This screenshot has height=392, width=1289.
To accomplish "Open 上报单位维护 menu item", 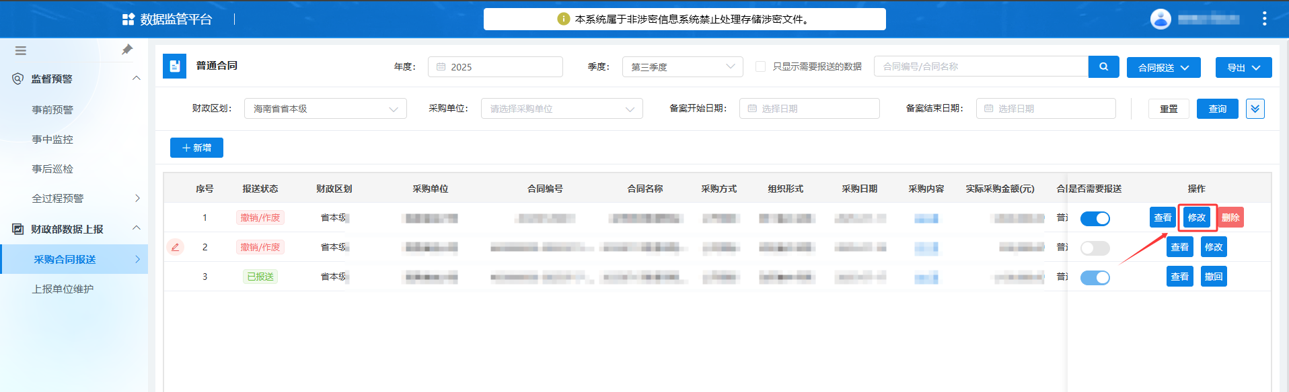I will pyautogui.click(x=63, y=289).
